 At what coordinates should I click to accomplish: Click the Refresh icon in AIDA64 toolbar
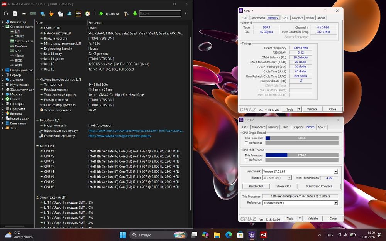click(x=6, y=14)
